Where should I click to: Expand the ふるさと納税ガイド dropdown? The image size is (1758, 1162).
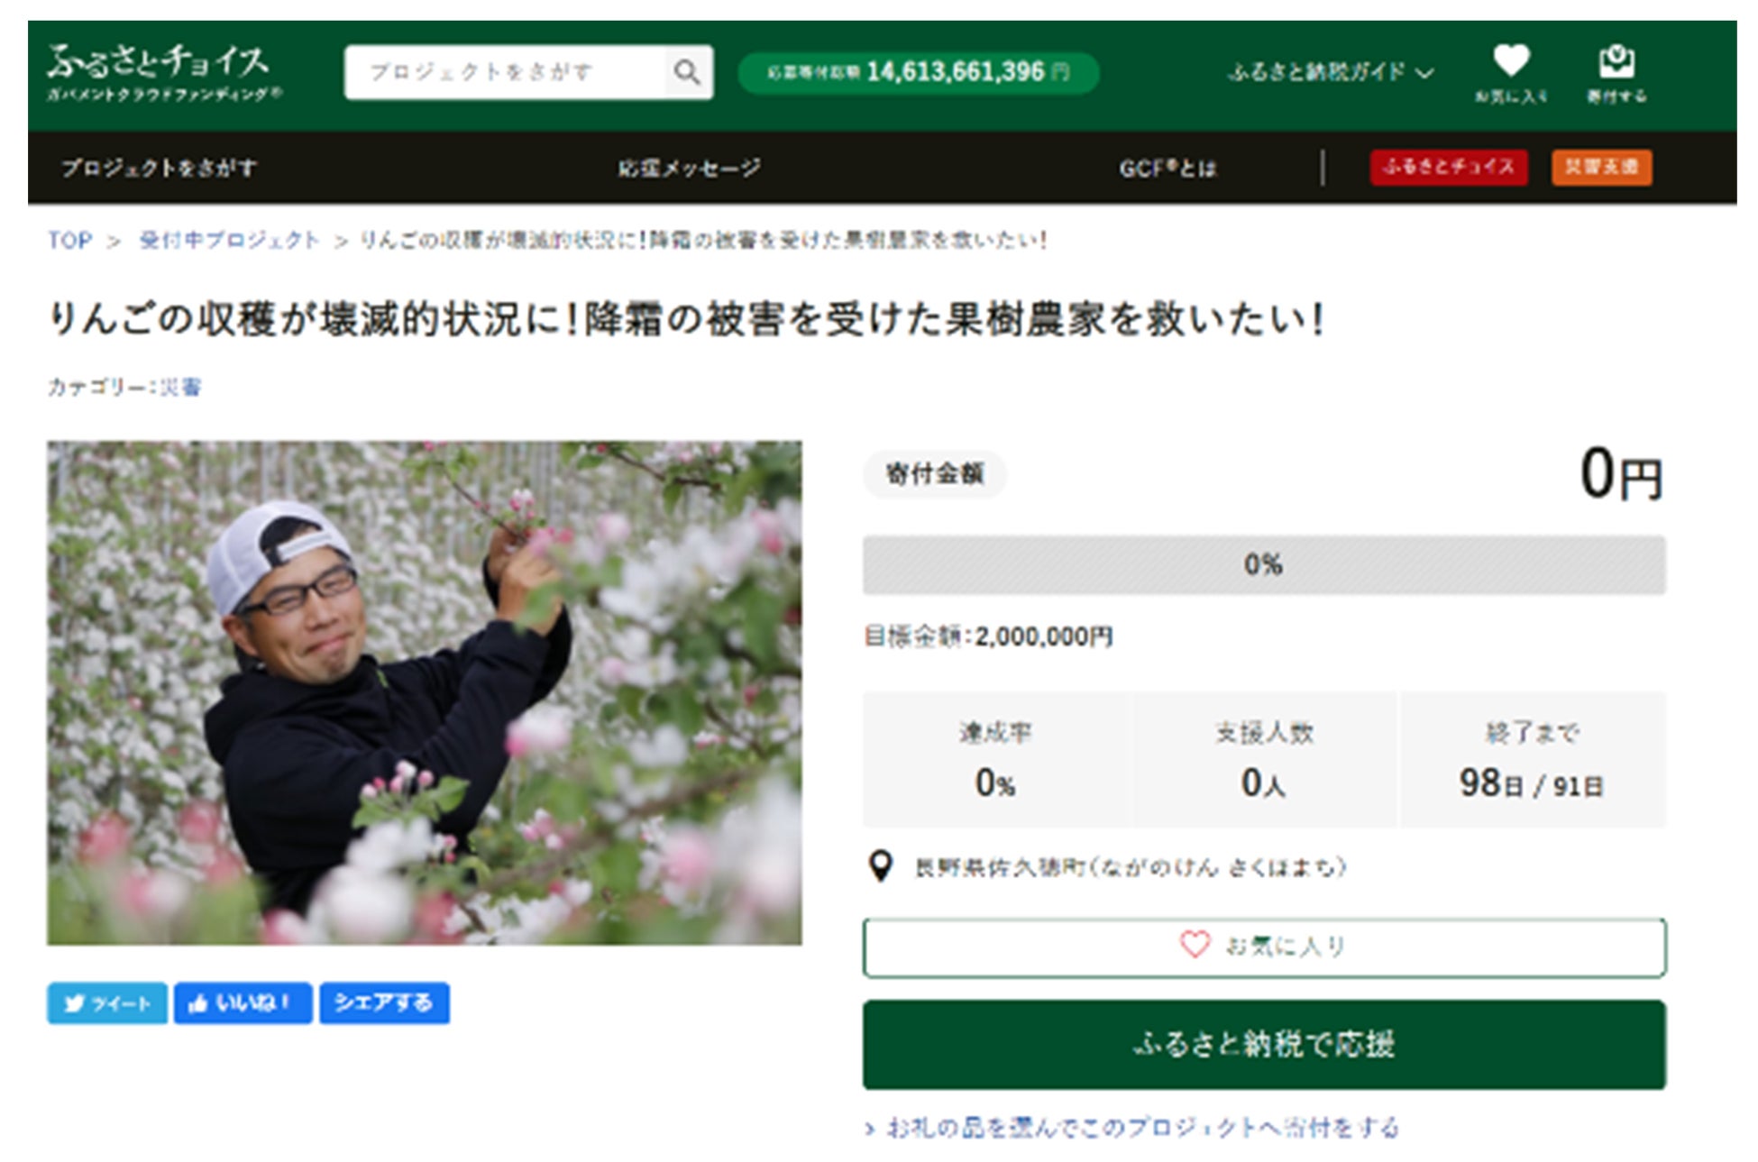[1331, 72]
